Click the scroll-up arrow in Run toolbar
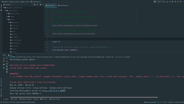The width and height of the screenshot is (184, 104). click(x=7, y=58)
